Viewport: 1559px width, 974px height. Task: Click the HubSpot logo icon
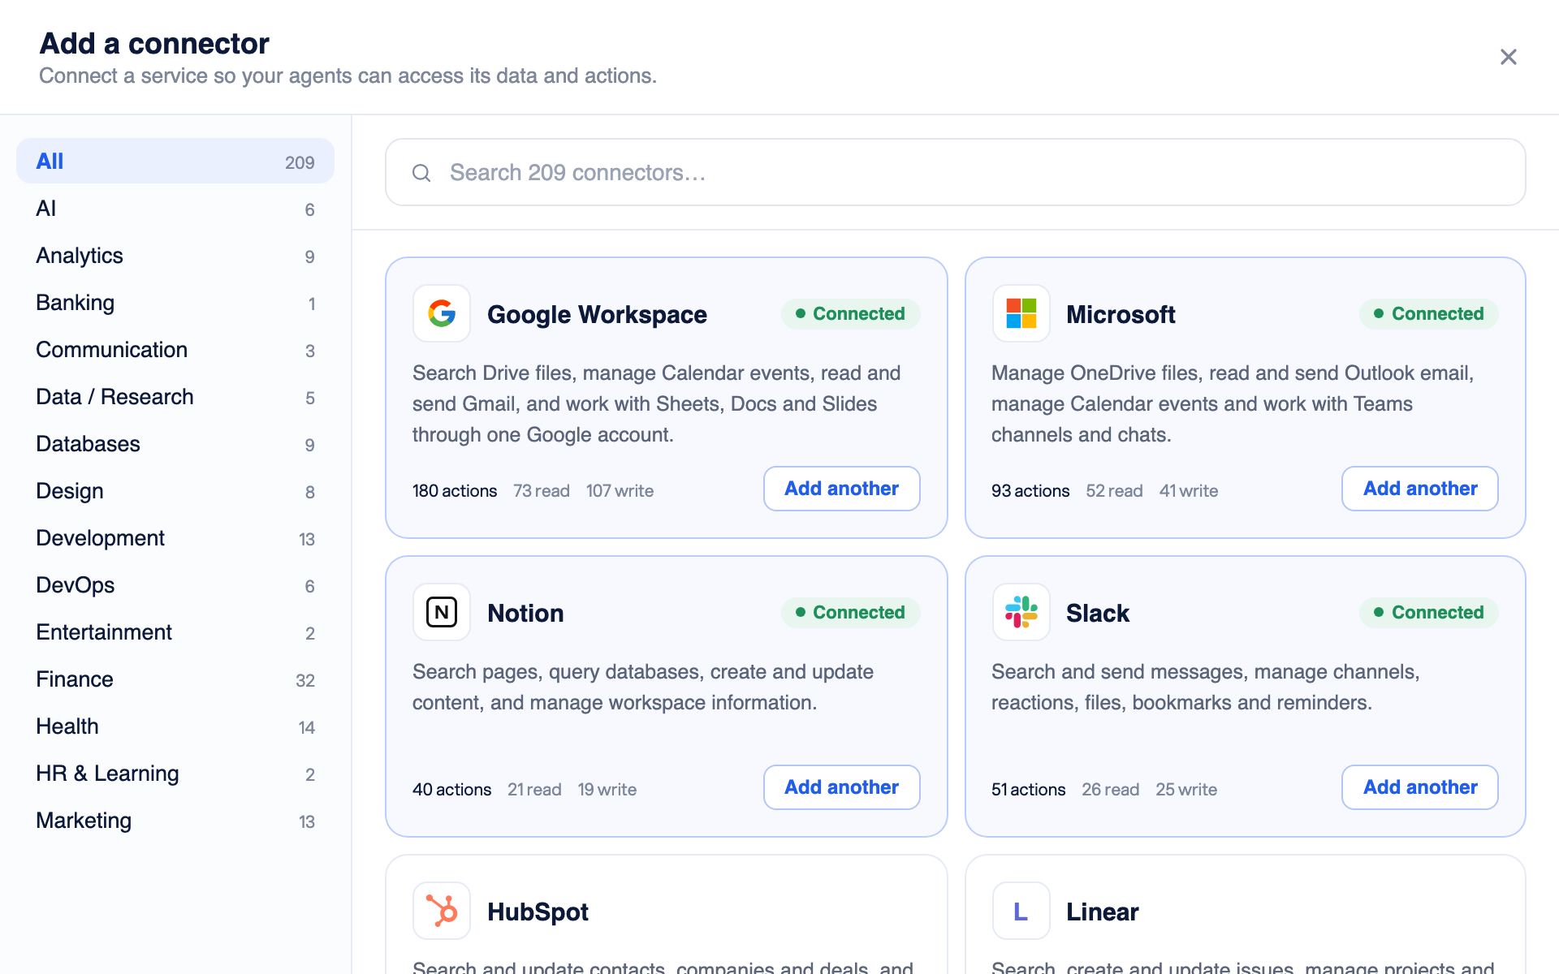tap(442, 911)
